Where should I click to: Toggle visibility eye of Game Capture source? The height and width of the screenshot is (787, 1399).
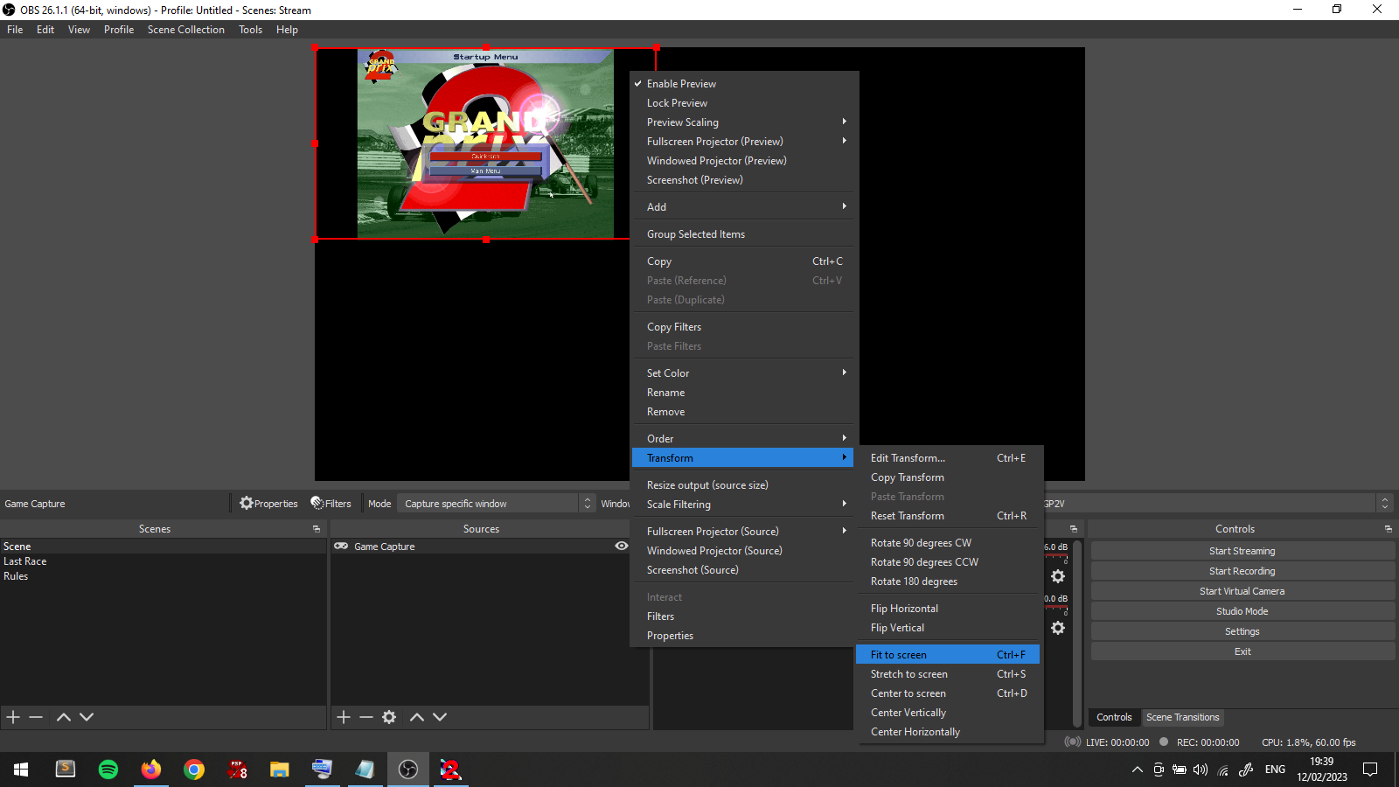(621, 547)
